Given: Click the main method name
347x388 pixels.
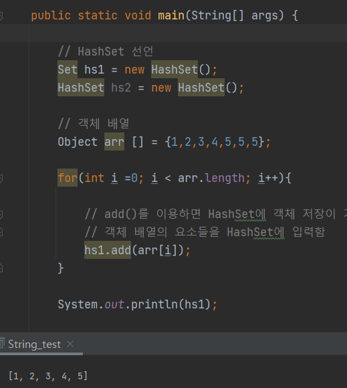Looking at the screenshot, I should 171,15.
